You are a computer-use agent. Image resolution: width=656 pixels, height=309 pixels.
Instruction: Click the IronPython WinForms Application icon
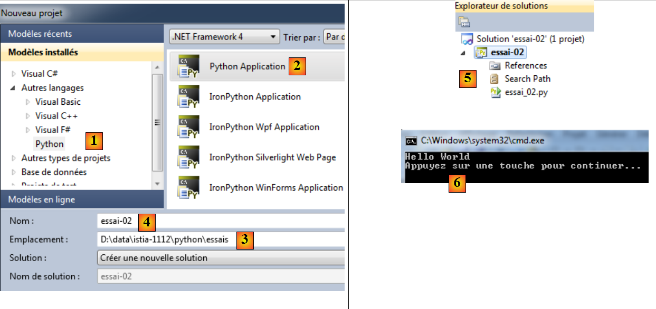[189, 188]
